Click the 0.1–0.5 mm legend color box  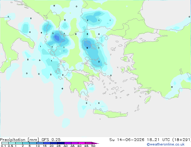pos(5,143)
